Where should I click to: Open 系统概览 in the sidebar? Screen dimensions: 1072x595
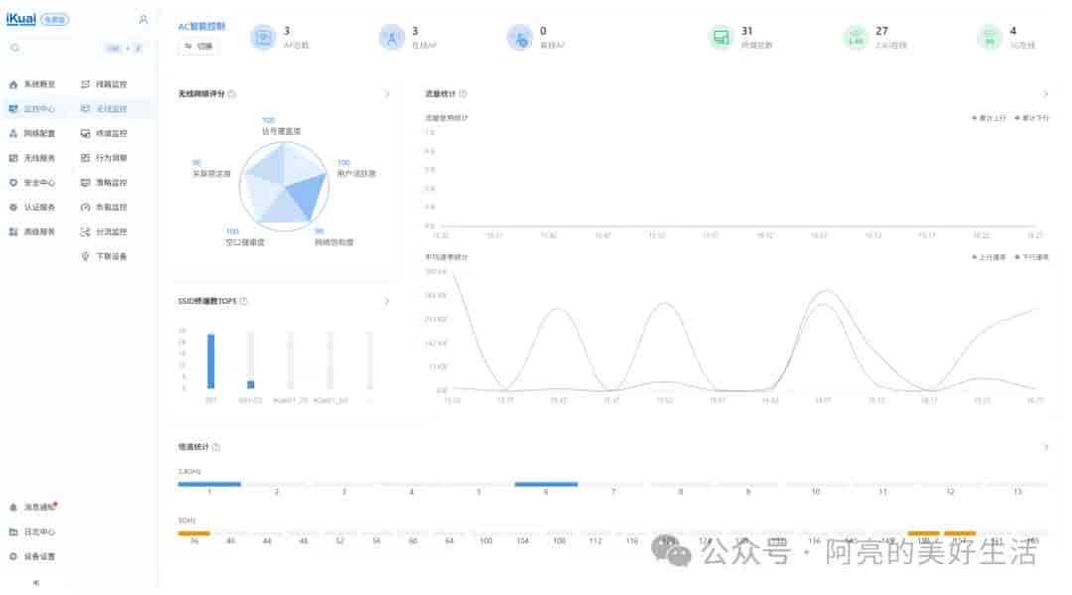(x=33, y=84)
